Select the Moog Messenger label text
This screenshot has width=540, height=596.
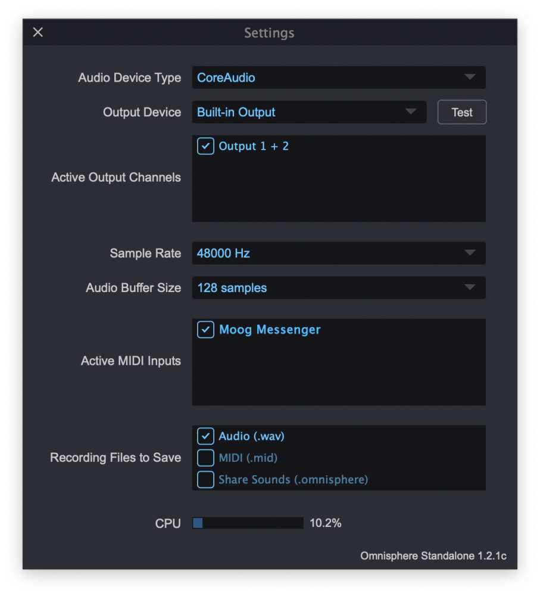[x=270, y=330]
